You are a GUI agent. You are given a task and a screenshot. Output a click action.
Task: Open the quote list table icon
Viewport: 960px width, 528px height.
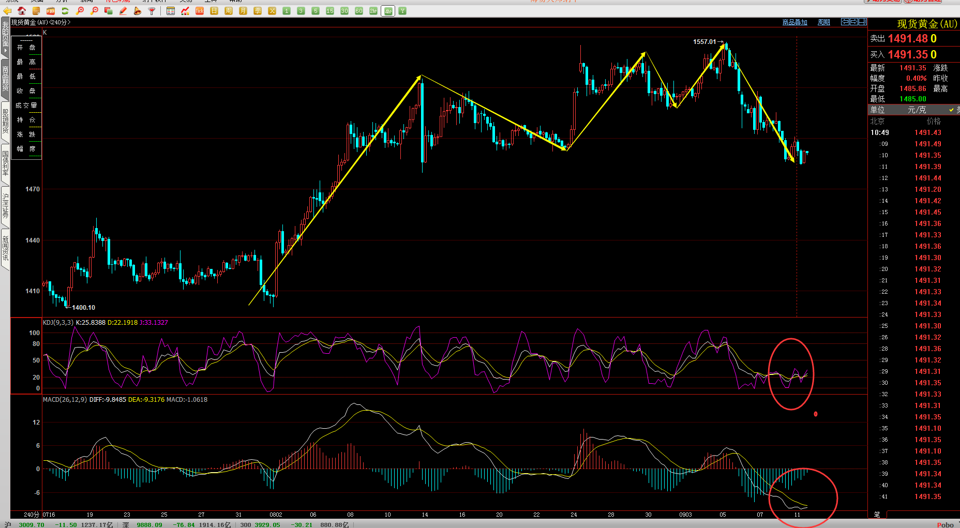(x=171, y=11)
